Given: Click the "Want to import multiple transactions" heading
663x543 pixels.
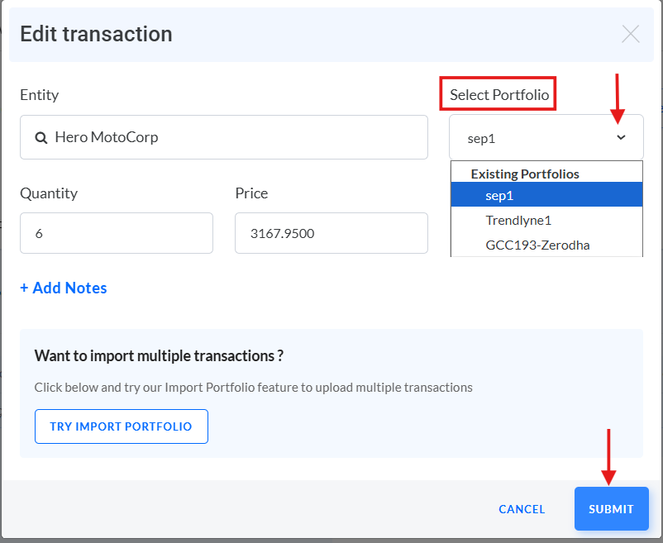Looking at the screenshot, I should tap(160, 355).
